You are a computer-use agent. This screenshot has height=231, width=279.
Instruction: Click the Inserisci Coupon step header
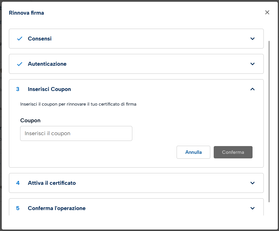click(x=49, y=89)
